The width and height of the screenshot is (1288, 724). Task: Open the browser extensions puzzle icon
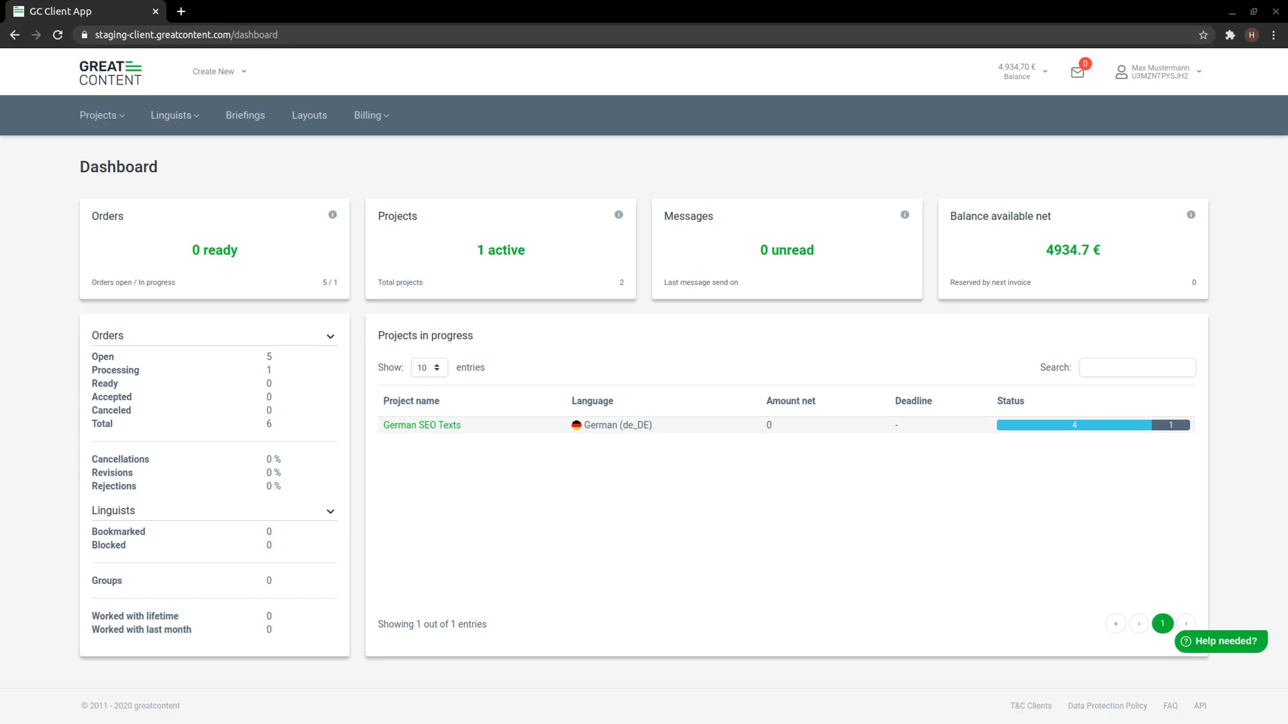click(x=1230, y=35)
